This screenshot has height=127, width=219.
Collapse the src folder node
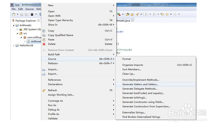coord(17,34)
